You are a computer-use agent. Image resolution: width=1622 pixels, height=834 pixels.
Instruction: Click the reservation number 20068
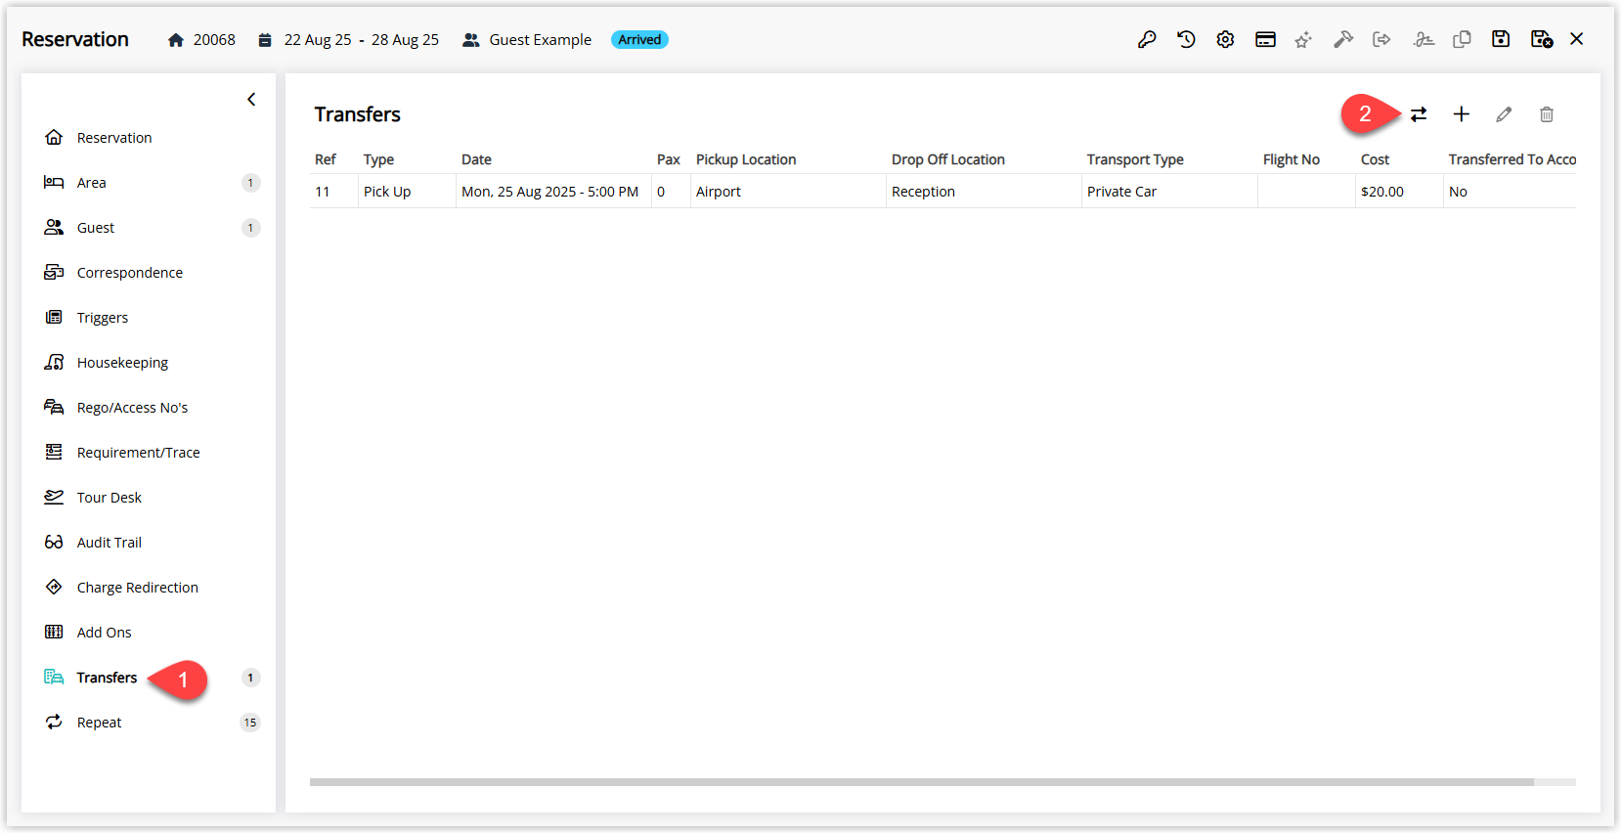[x=214, y=40]
